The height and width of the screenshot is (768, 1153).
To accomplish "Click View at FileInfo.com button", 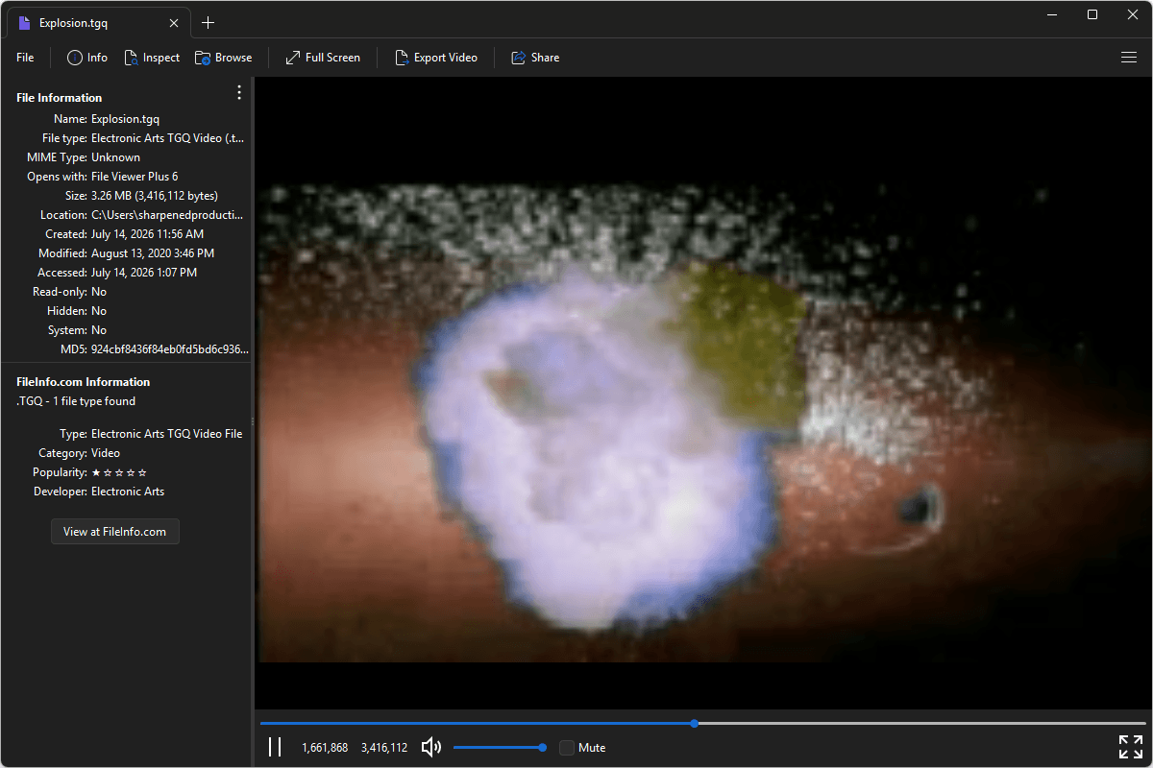I will click(x=115, y=531).
